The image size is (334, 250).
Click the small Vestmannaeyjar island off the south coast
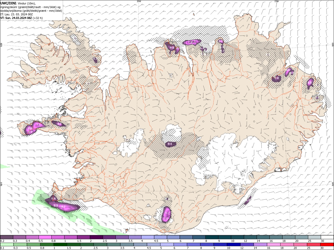point(127,230)
